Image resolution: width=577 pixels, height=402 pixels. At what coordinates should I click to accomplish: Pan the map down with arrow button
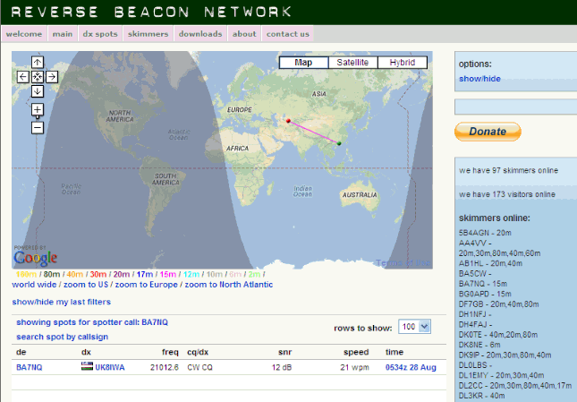(x=38, y=91)
